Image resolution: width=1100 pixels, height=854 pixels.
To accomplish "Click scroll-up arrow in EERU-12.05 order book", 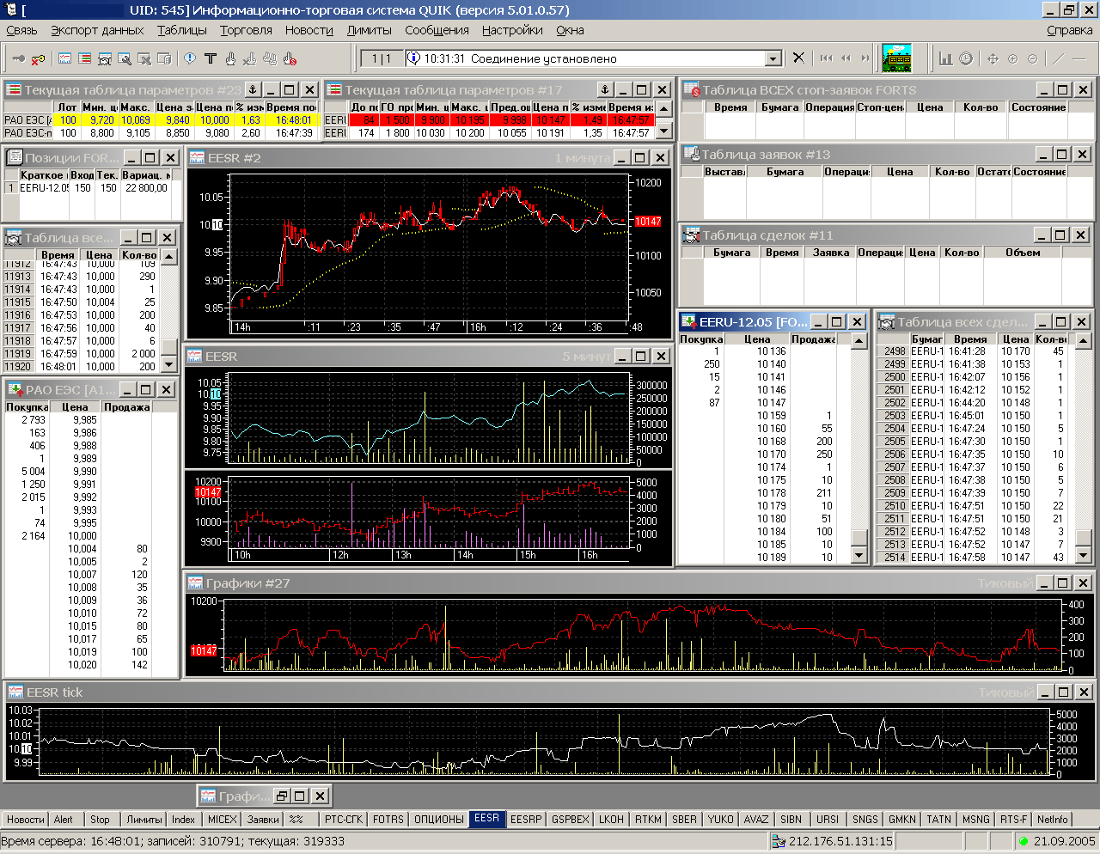I will coord(859,341).
